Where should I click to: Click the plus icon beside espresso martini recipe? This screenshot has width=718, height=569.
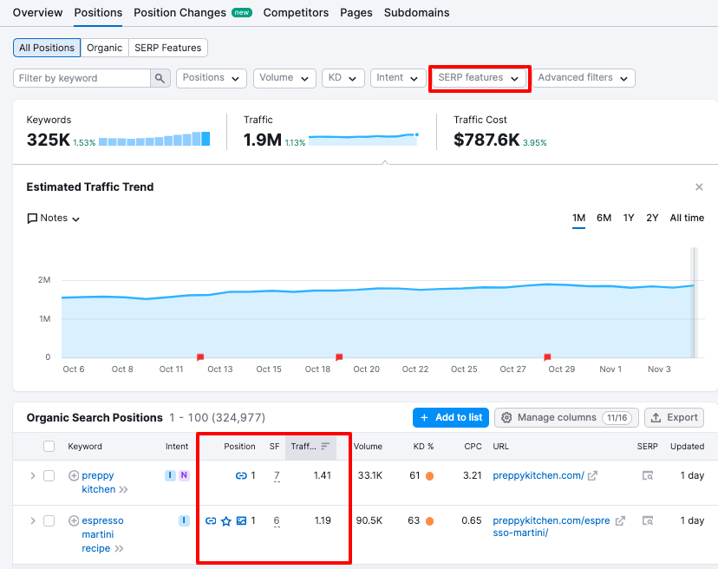tap(74, 521)
